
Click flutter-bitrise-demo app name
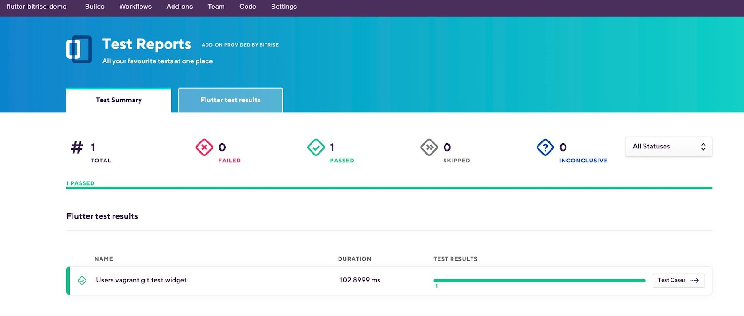tap(37, 7)
